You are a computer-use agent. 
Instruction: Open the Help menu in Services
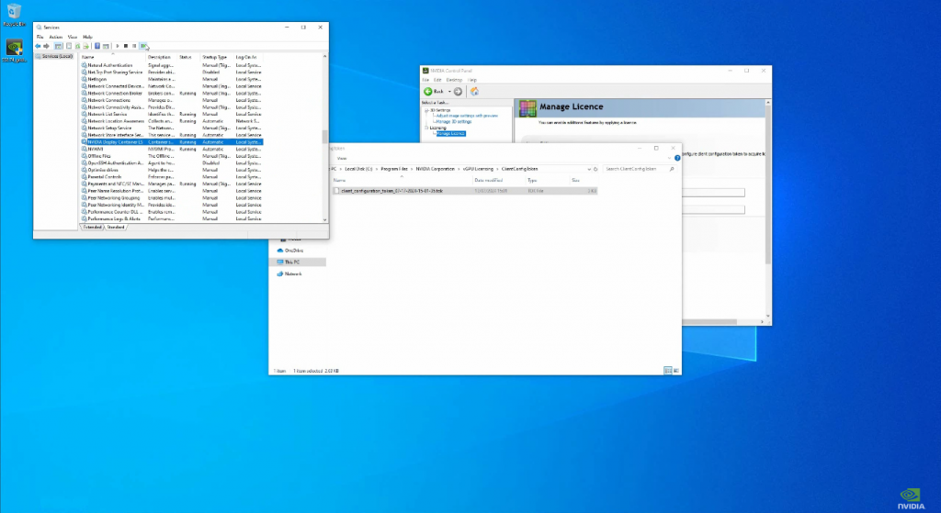tap(87, 37)
